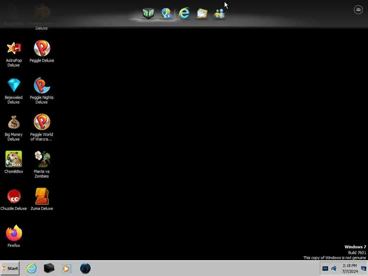The image size is (368, 276).
Task: Open the Start menu
Action: 10,268
